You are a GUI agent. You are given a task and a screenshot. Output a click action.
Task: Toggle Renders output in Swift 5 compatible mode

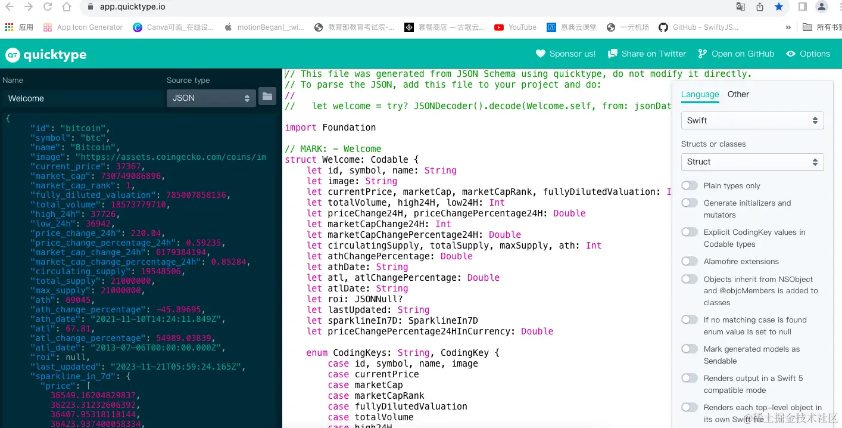[690, 378]
